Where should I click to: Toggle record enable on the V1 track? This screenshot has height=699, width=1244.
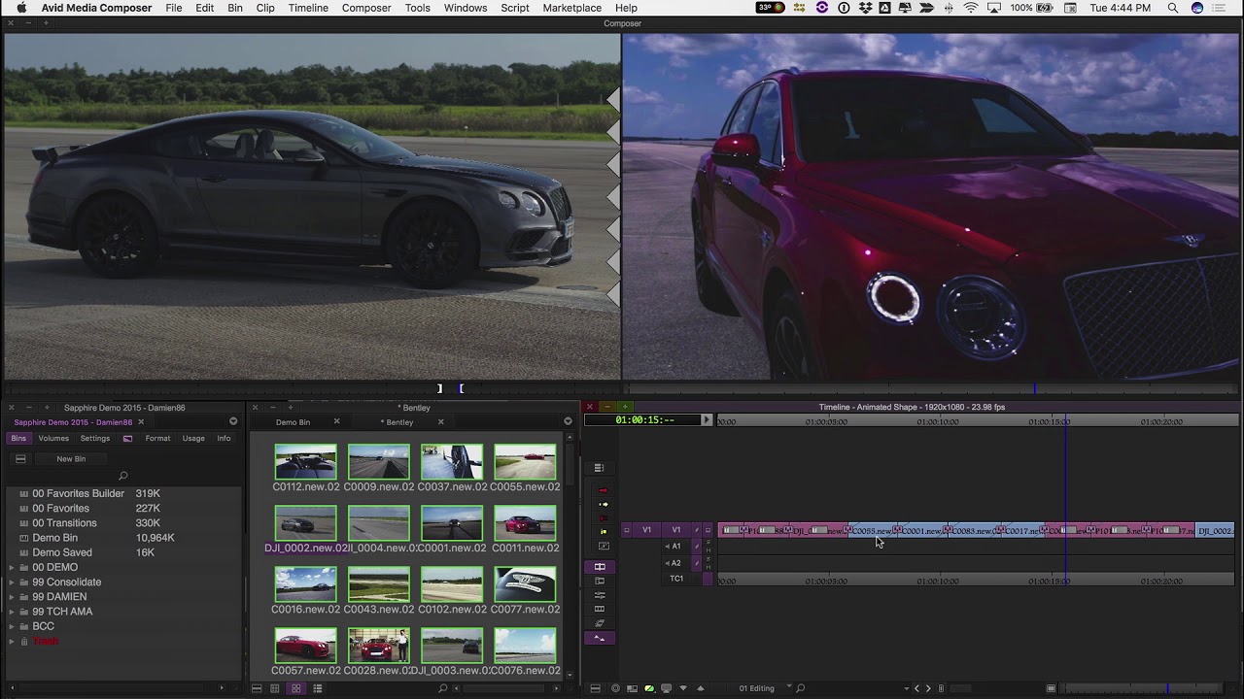click(626, 530)
